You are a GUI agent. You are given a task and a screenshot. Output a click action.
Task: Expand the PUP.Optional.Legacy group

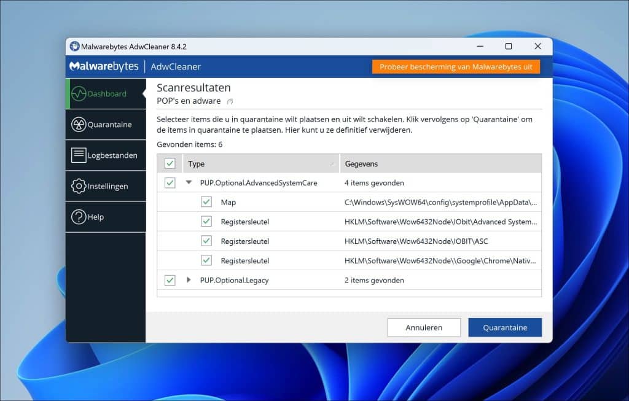[189, 280]
